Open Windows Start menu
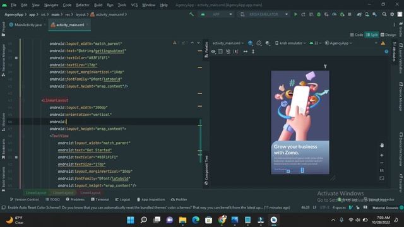This screenshot has height=227, width=404. tap(131, 220)
